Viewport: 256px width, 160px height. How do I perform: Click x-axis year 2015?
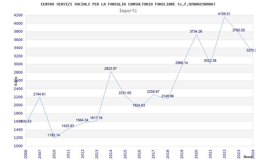pyautogui.click(x=125, y=154)
